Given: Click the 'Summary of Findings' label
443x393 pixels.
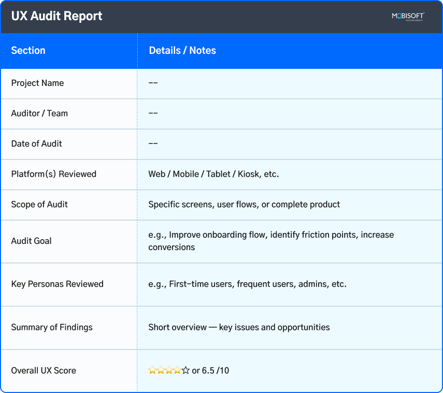Looking at the screenshot, I should click(x=52, y=327).
